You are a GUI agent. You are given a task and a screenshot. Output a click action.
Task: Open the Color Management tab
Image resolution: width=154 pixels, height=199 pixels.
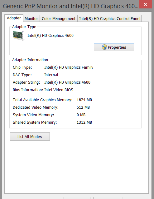(x=59, y=19)
